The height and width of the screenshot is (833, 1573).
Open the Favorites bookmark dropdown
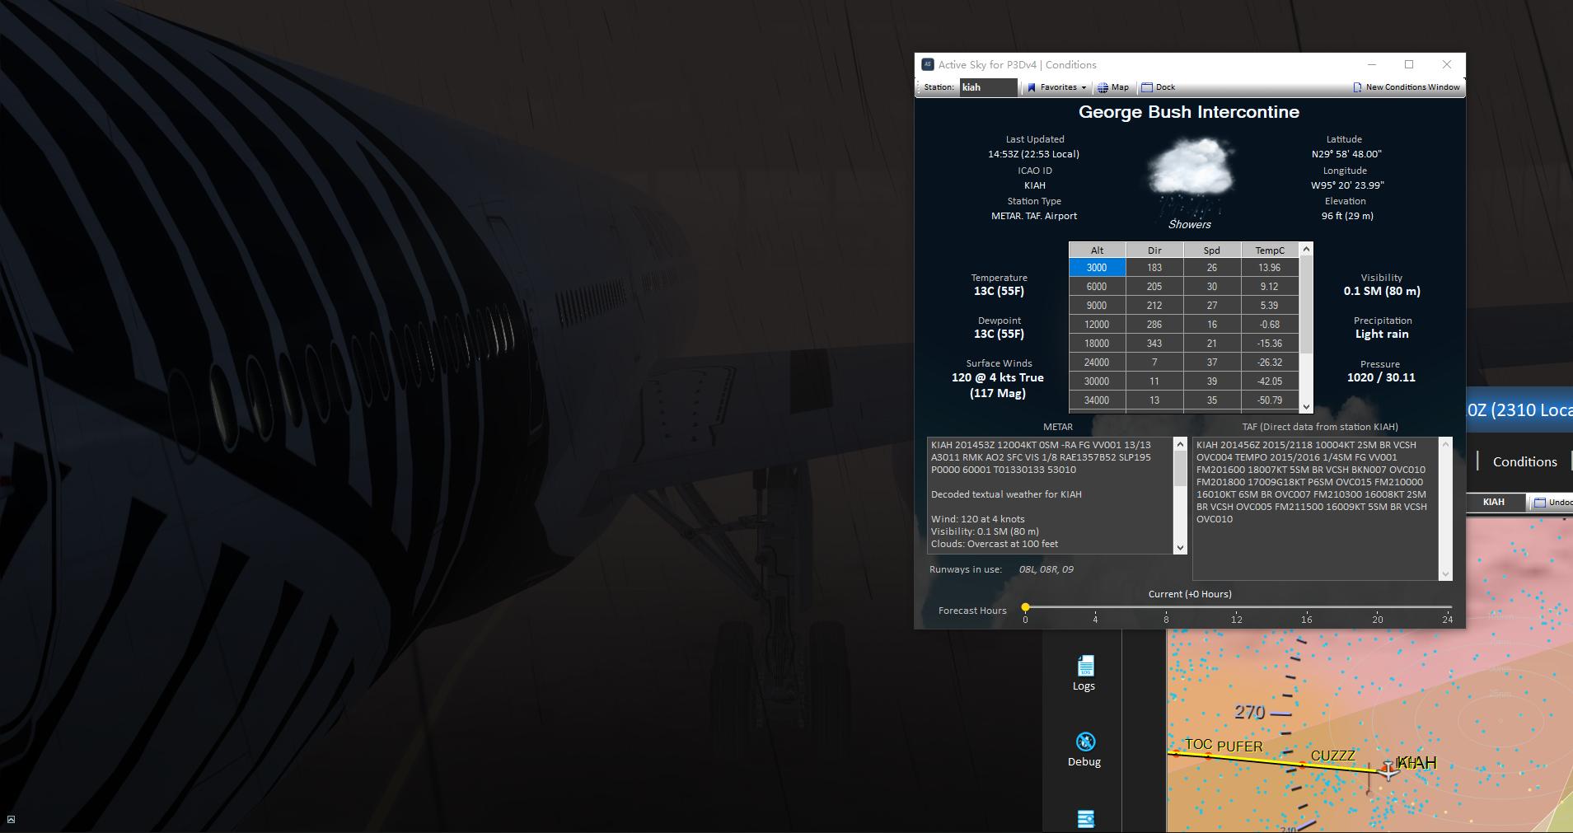[x=1056, y=87]
